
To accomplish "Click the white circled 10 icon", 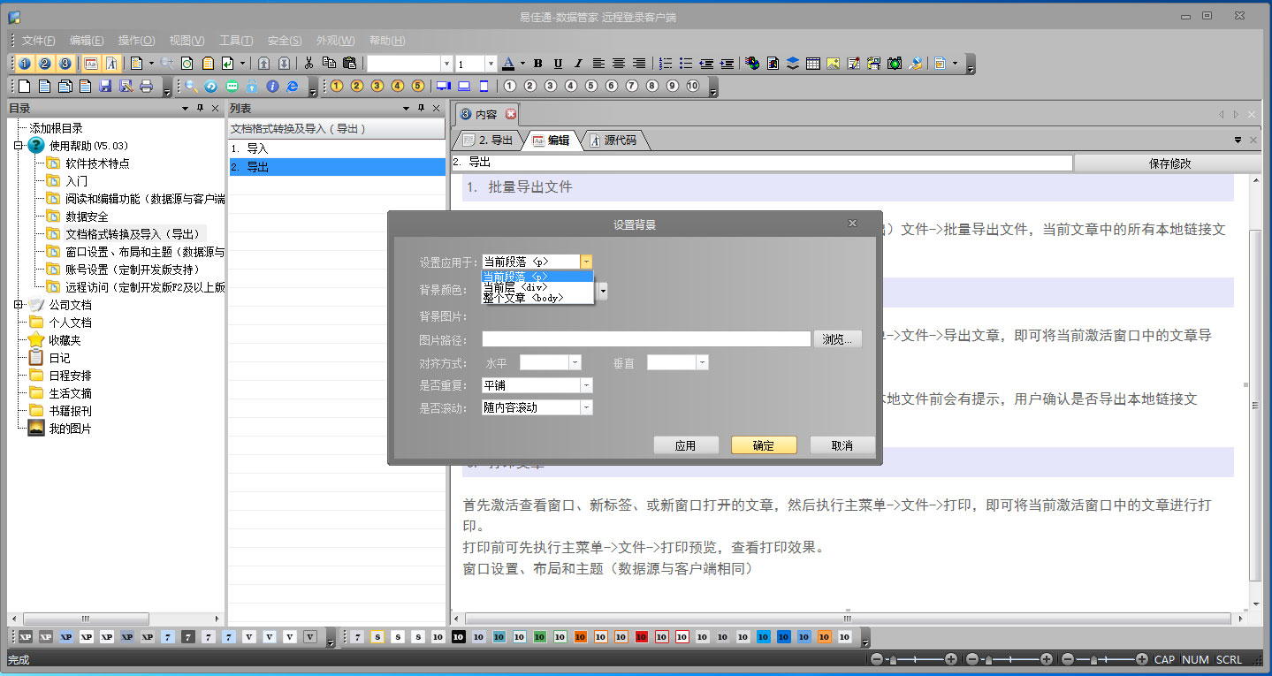I will [x=693, y=87].
